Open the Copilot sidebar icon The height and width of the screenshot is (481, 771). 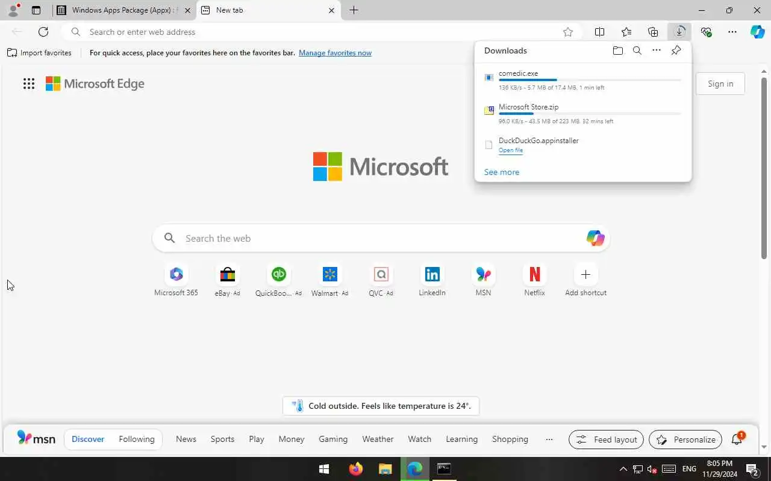758,32
